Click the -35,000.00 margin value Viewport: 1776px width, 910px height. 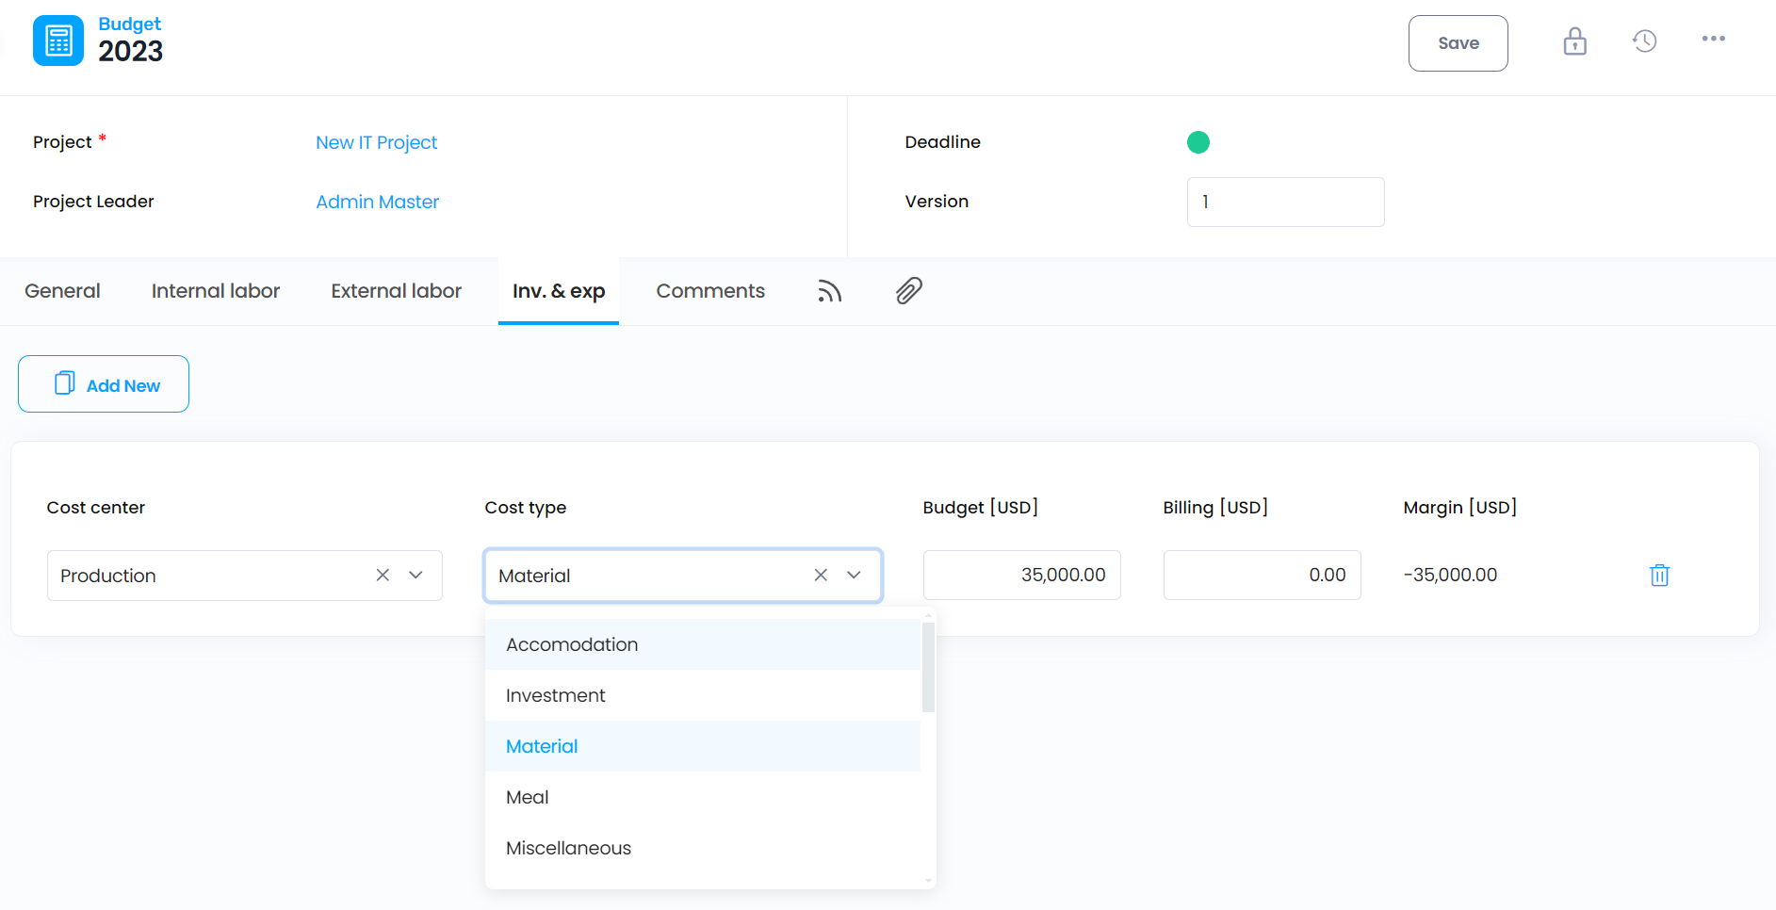pos(1450,575)
